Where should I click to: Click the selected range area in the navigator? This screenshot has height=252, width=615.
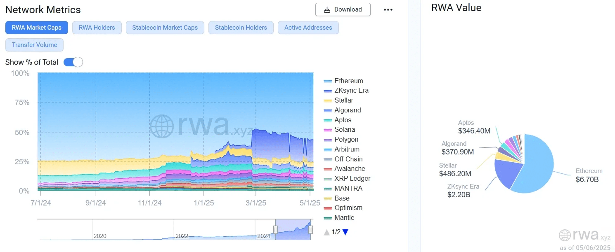coord(293,229)
